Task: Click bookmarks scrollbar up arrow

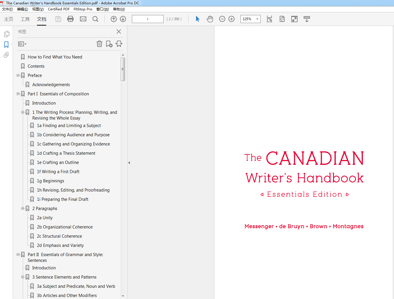Action: (x=123, y=55)
